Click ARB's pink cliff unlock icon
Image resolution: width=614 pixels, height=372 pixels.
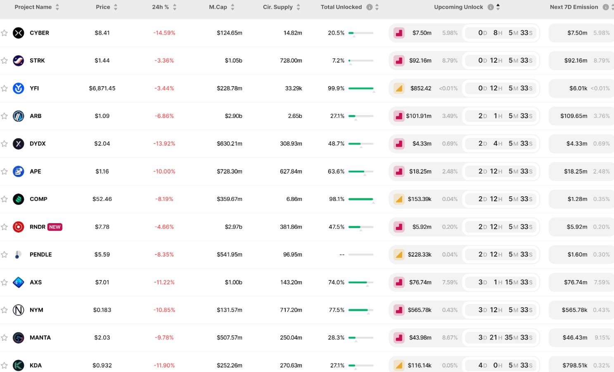pos(399,116)
